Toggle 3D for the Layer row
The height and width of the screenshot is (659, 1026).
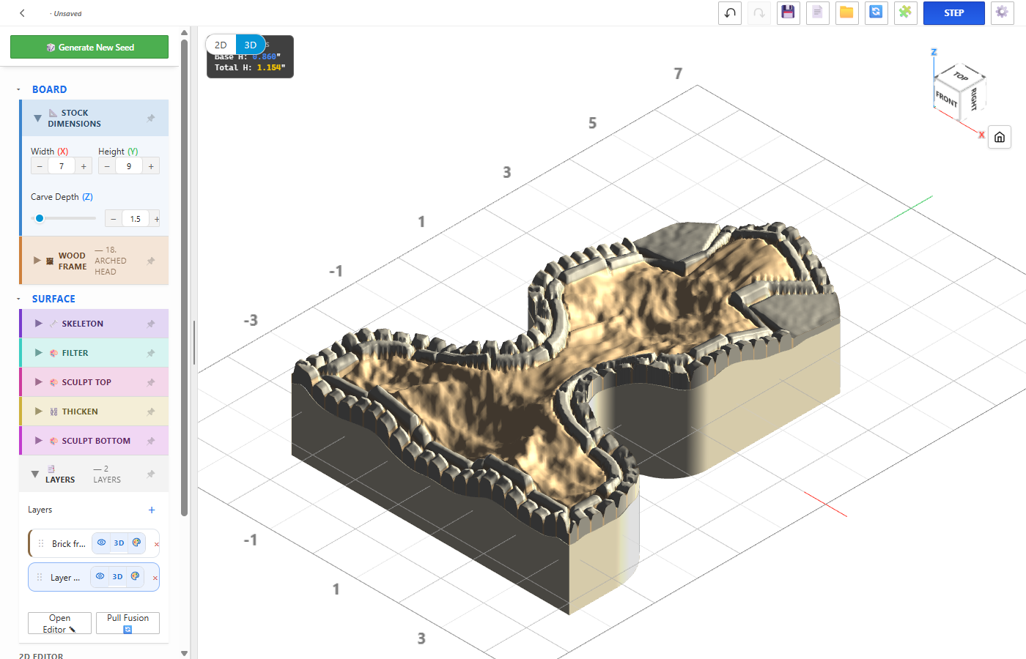(117, 576)
